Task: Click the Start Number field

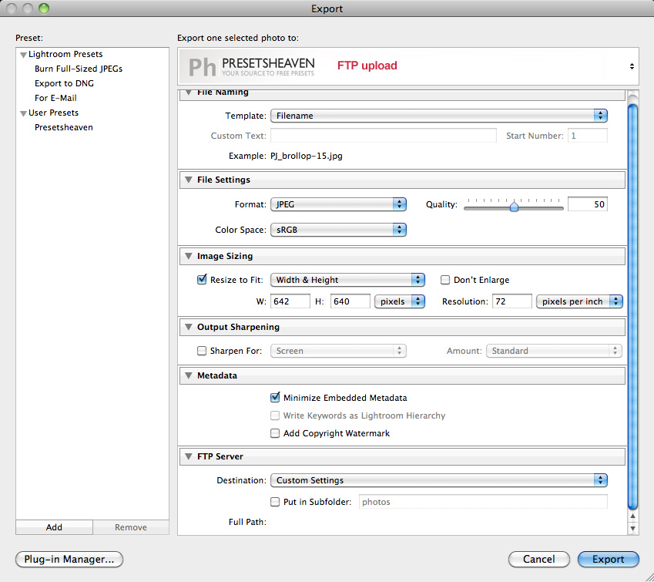Action: pyautogui.click(x=588, y=136)
